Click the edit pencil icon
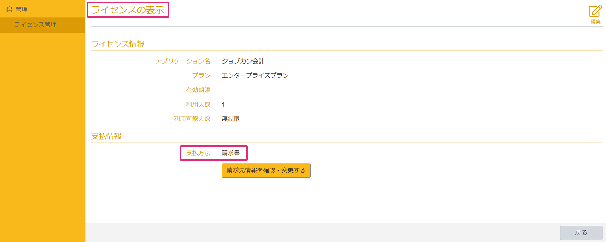This screenshot has height=242, width=606. (595, 11)
